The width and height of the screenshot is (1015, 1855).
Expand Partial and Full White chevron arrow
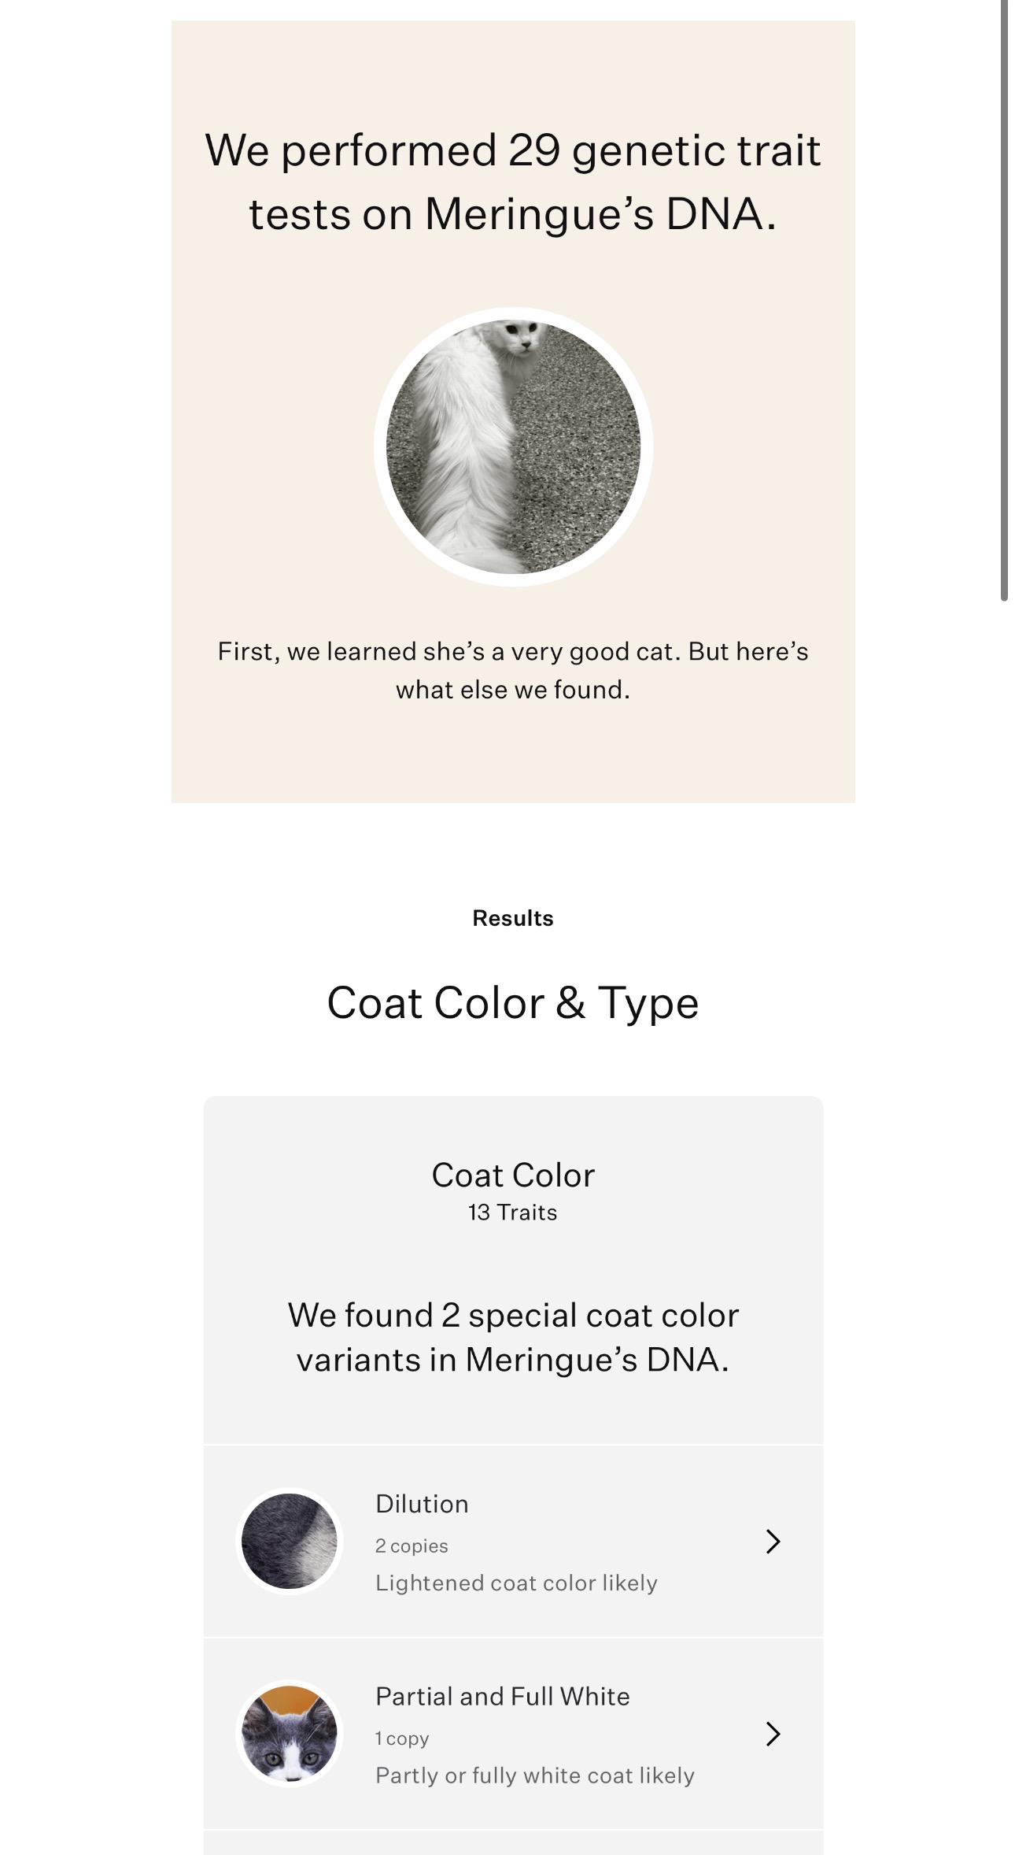pyautogui.click(x=773, y=1733)
